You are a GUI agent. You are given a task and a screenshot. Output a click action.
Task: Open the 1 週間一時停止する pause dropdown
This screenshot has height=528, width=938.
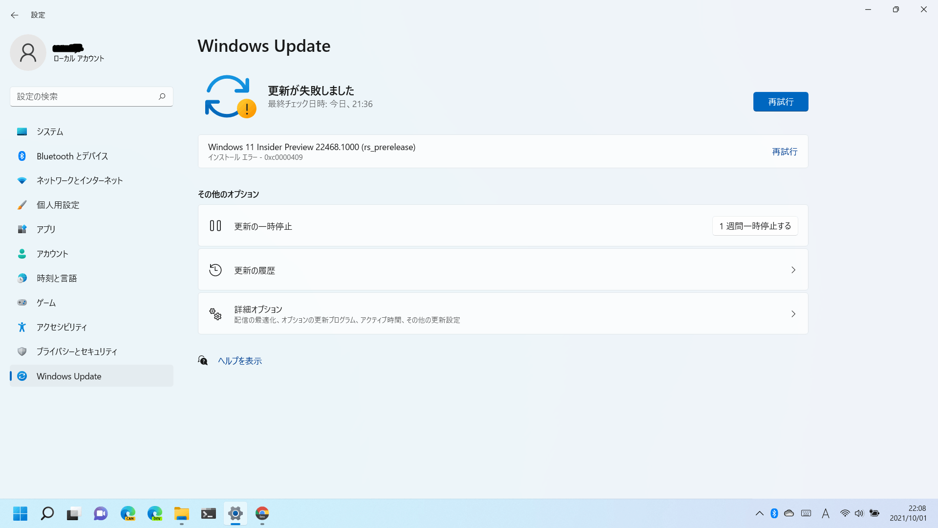755,226
